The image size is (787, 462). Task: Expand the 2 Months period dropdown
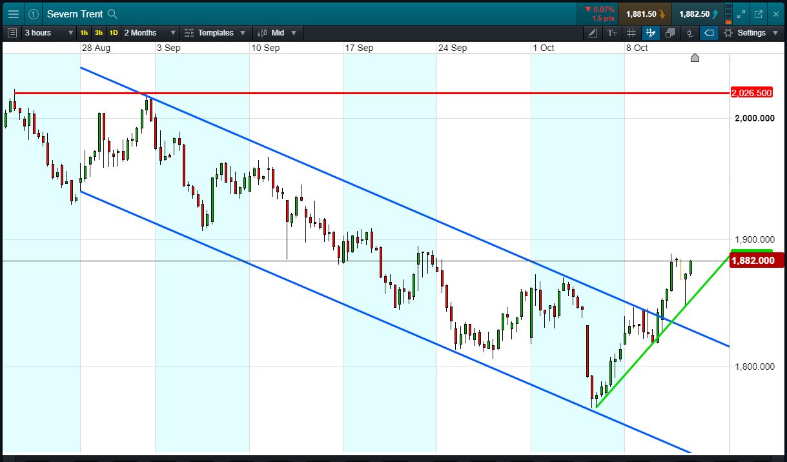pyautogui.click(x=149, y=33)
